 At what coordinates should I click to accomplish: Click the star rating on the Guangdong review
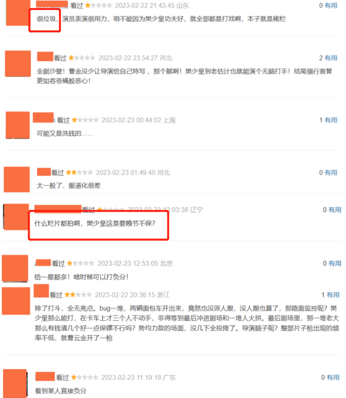tap(84, 378)
